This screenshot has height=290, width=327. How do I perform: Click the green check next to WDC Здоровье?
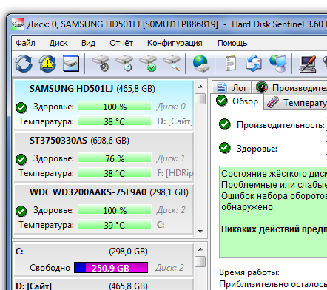point(21,211)
